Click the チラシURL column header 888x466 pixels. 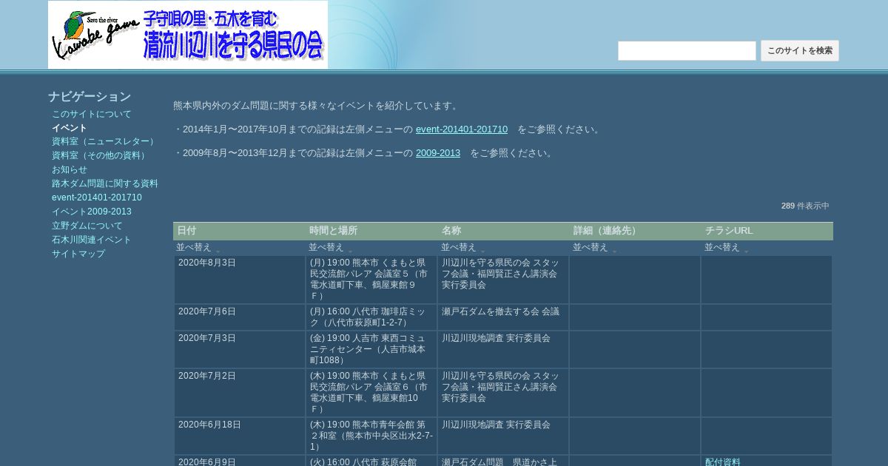[767, 231]
